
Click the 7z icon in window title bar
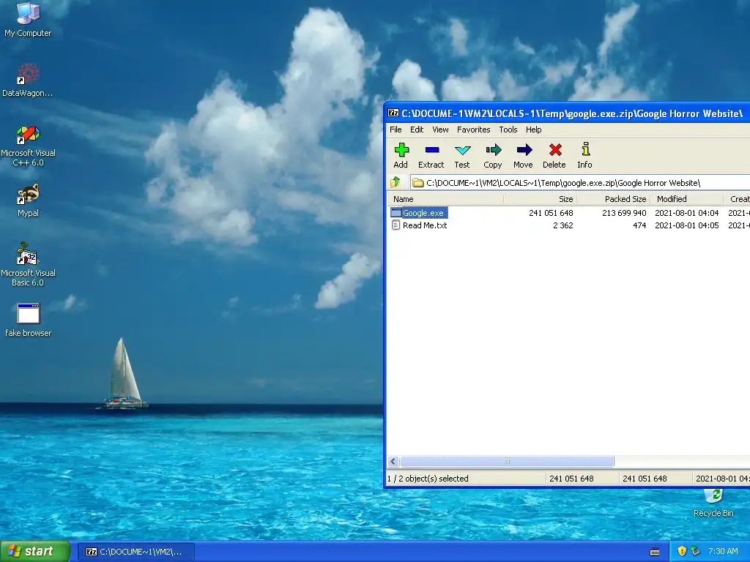tap(393, 113)
